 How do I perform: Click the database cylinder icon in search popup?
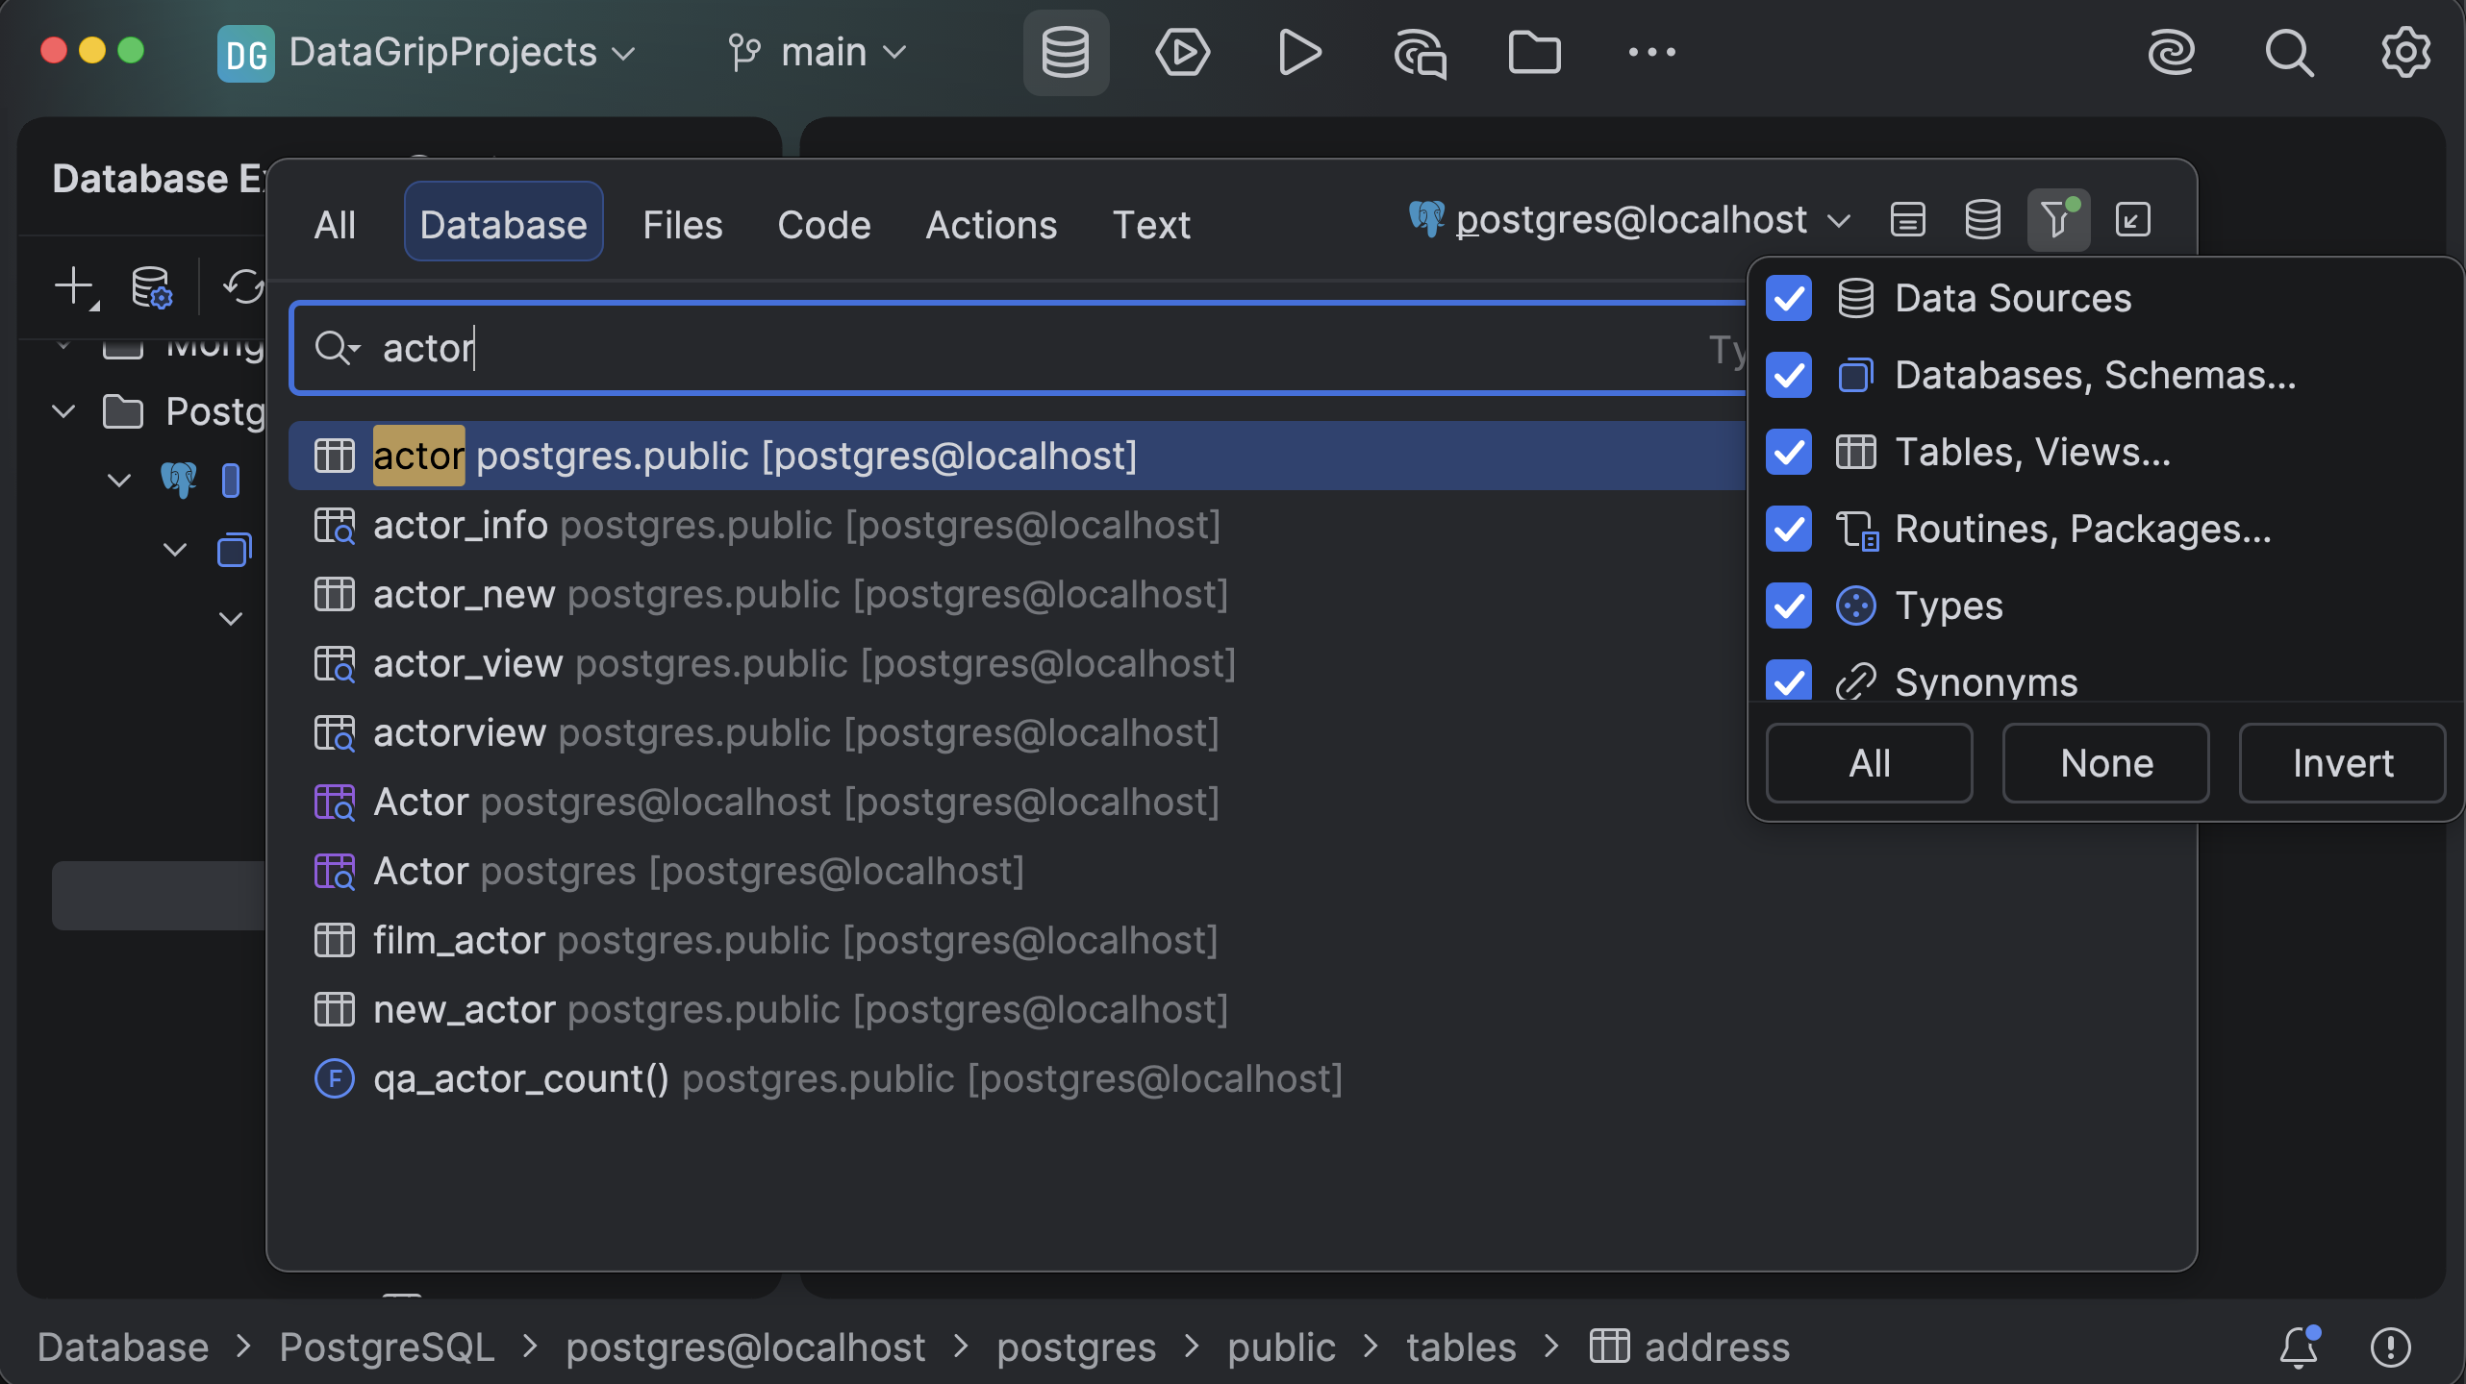point(1982,220)
